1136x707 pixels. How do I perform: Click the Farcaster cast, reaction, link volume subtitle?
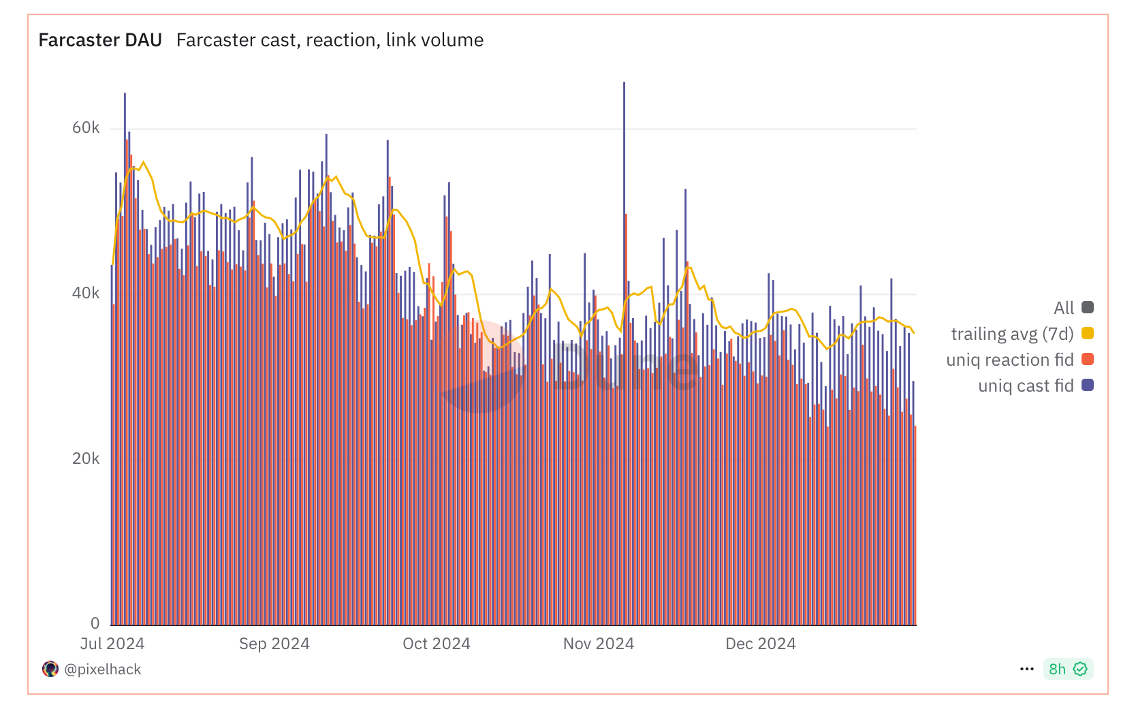(330, 40)
